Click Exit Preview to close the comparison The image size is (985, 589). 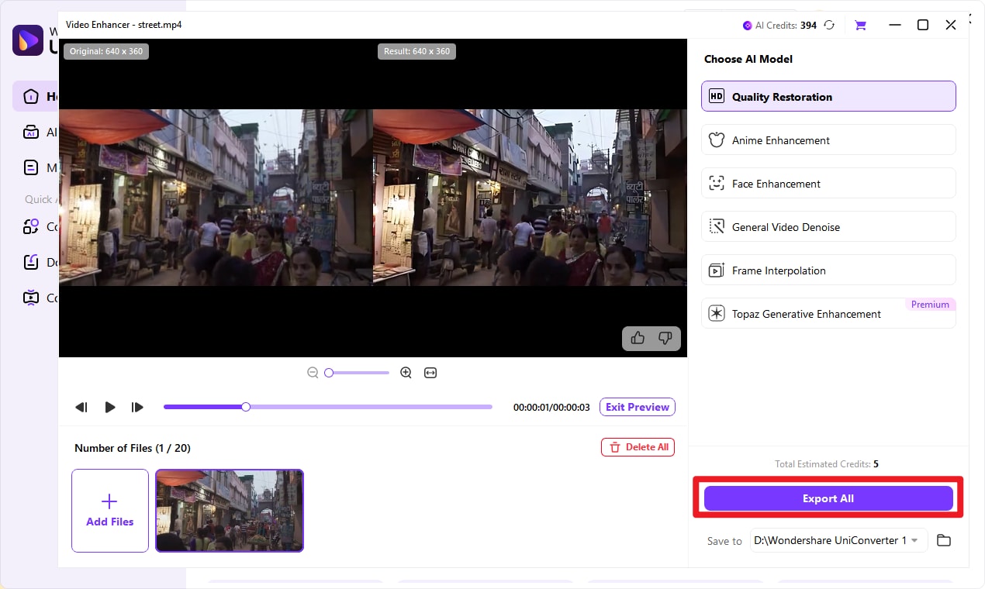(637, 406)
